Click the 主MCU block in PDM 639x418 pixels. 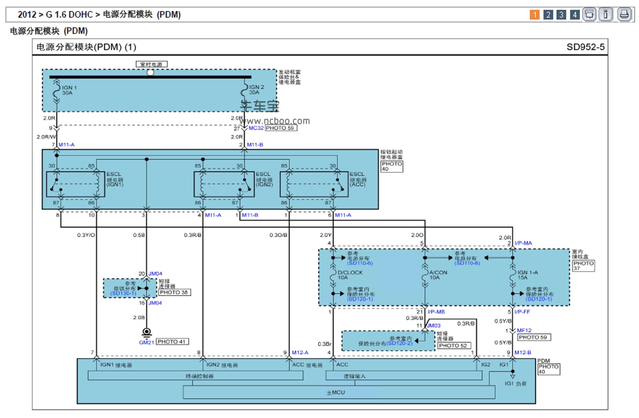[339, 392]
